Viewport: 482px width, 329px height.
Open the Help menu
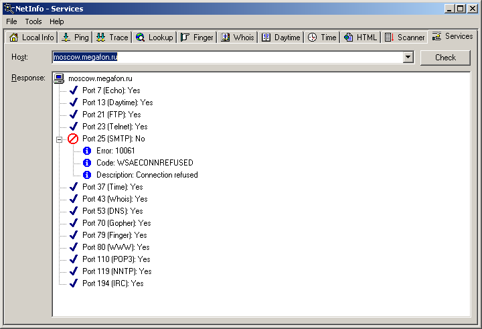pos(57,21)
